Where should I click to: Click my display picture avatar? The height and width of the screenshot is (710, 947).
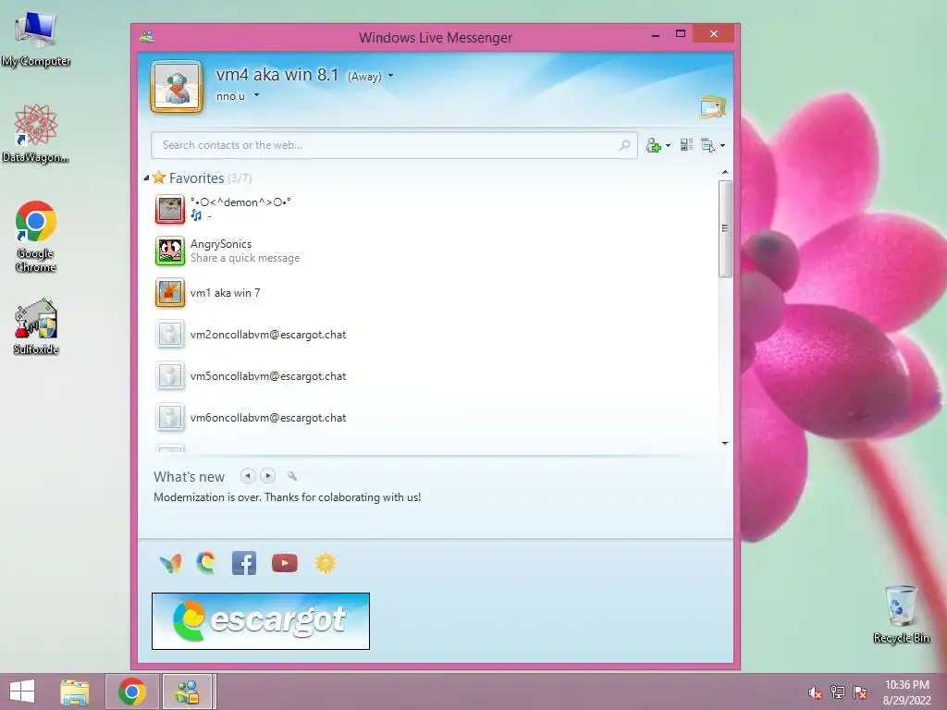[x=177, y=86]
